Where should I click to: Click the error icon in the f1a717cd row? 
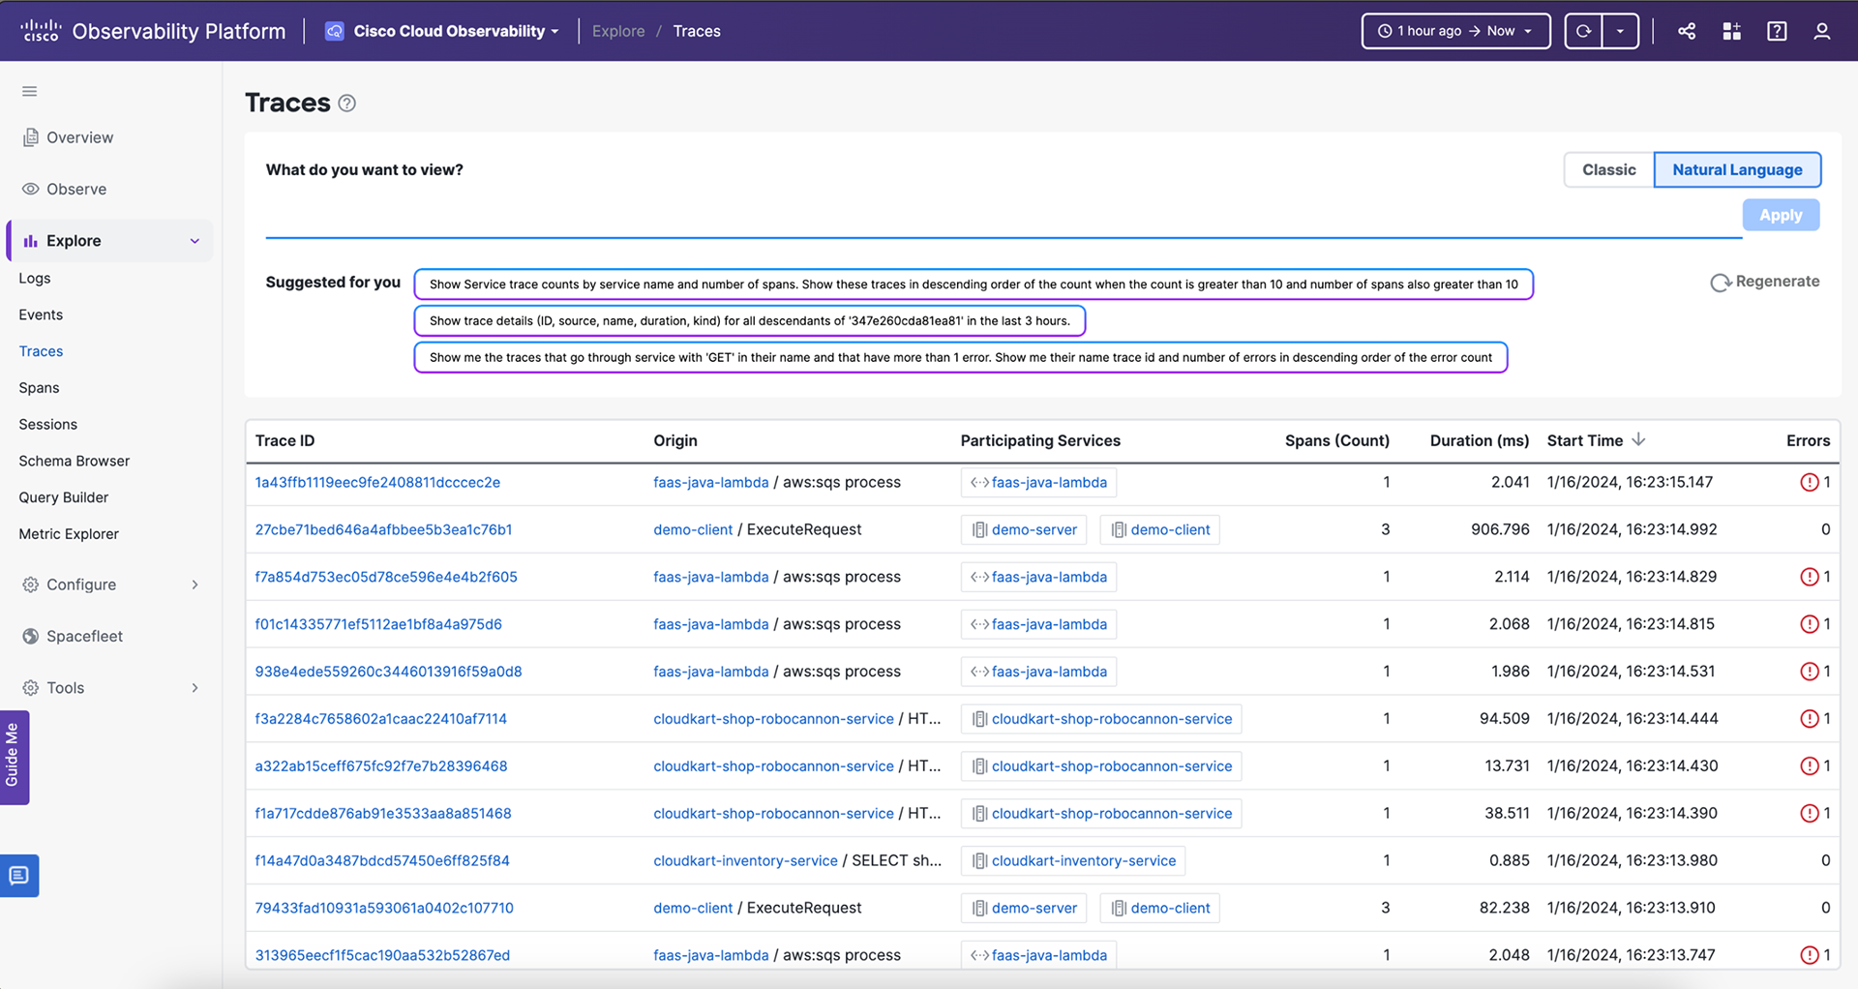tap(1809, 813)
